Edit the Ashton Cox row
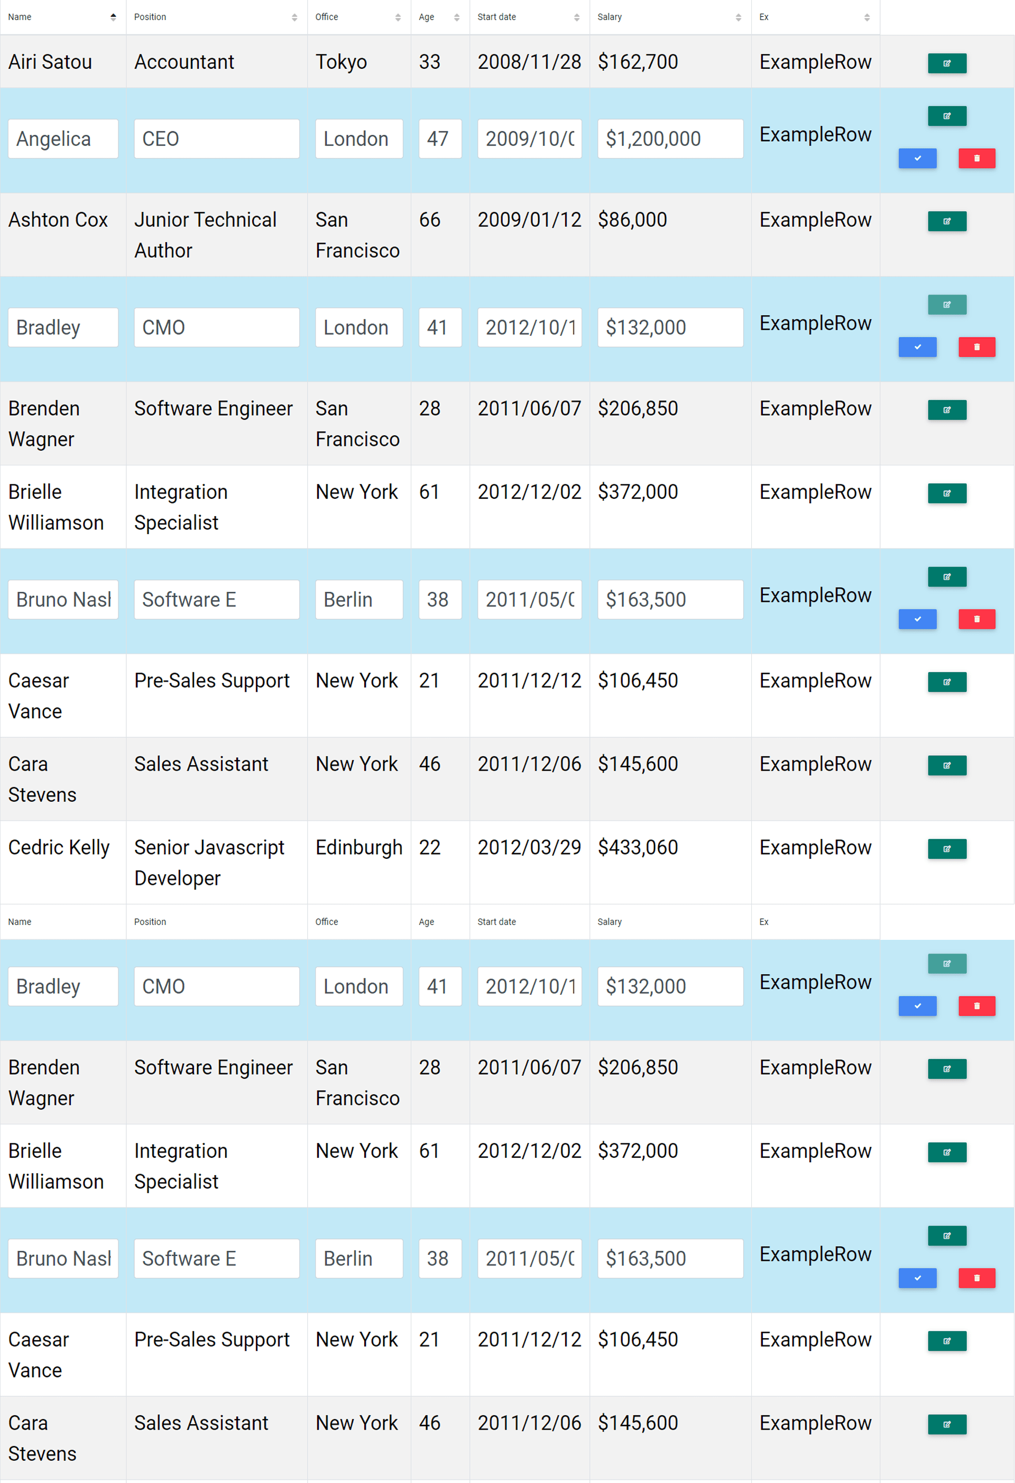The height and width of the screenshot is (1483, 1015). [x=946, y=222]
